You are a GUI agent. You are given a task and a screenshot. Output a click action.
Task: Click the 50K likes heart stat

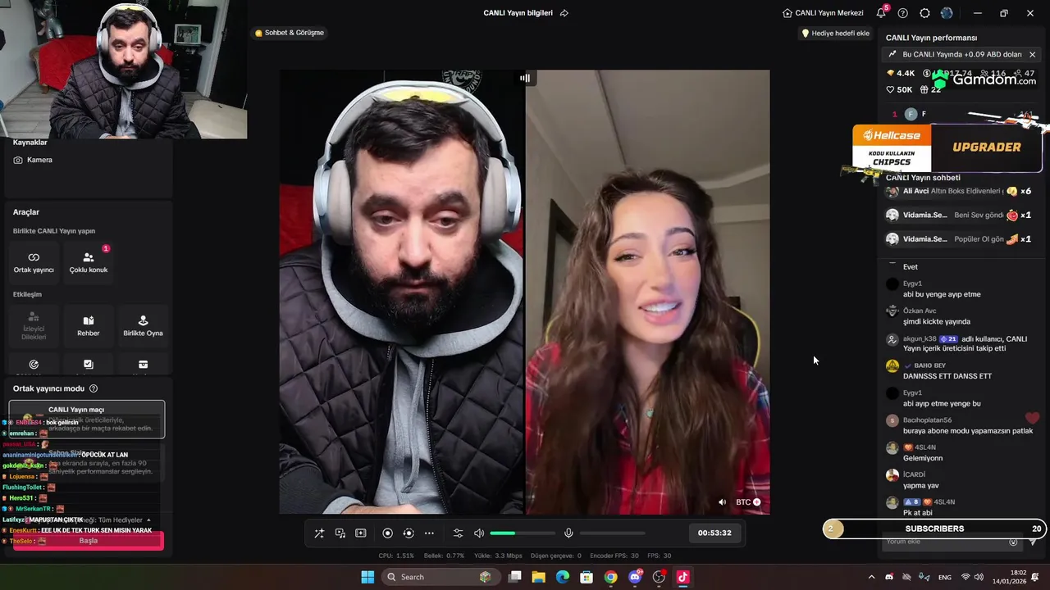point(899,89)
